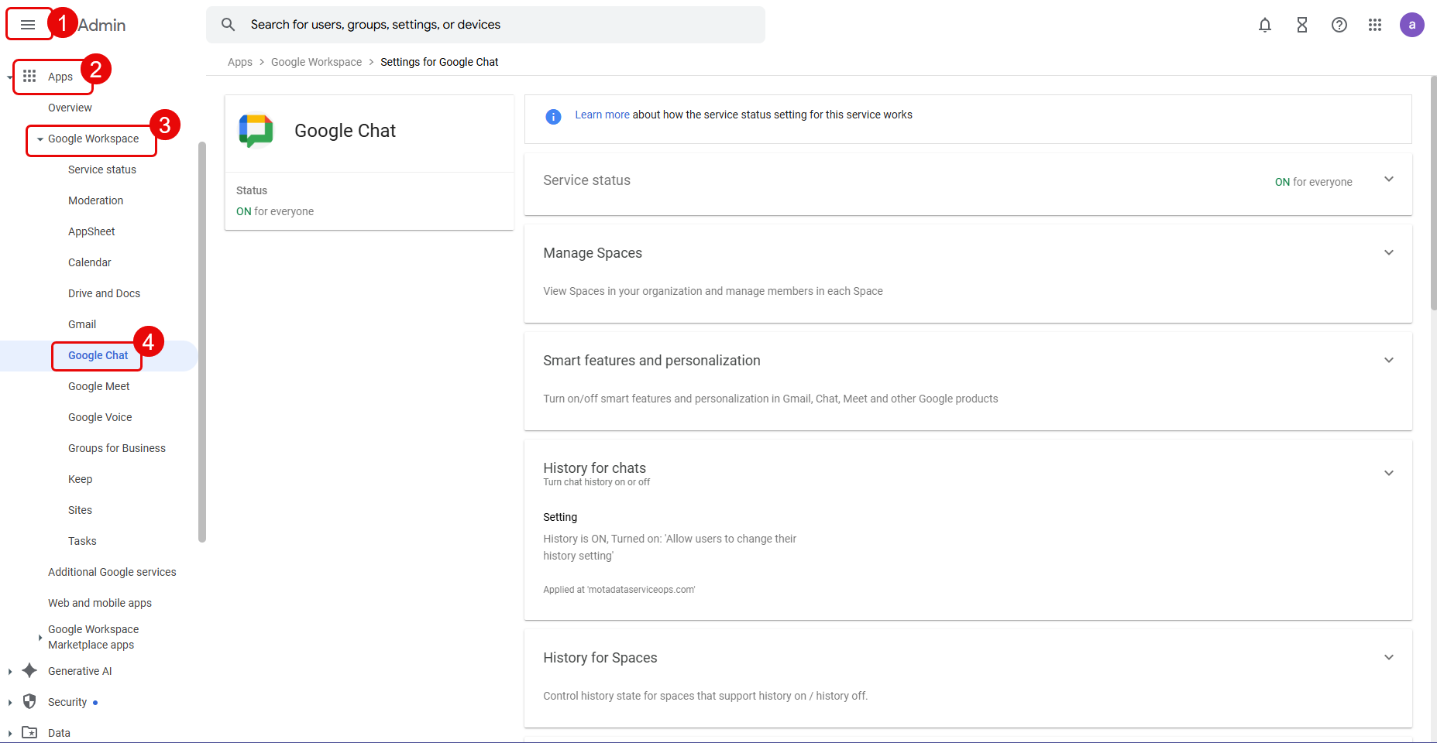Open the help question mark icon
The height and width of the screenshot is (743, 1437).
(1339, 25)
